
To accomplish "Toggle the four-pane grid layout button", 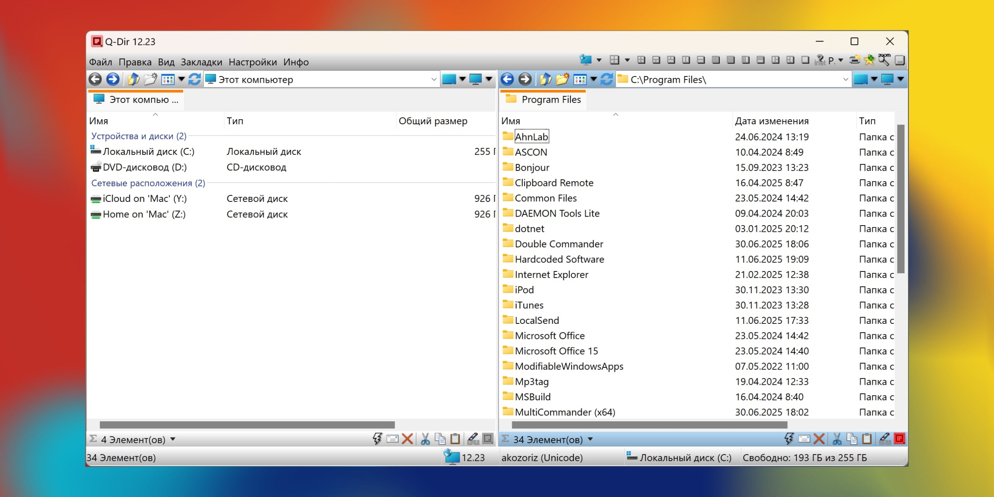I will (x=641, y=60).
